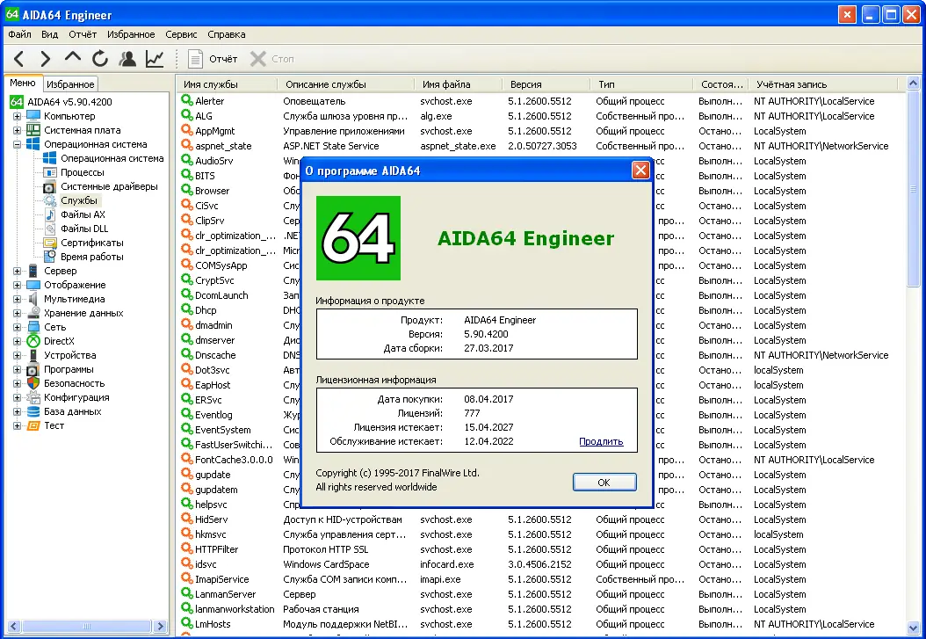Select the ImapiService service row
Viewport: 926px width, 639px height.
pos(540,579)
